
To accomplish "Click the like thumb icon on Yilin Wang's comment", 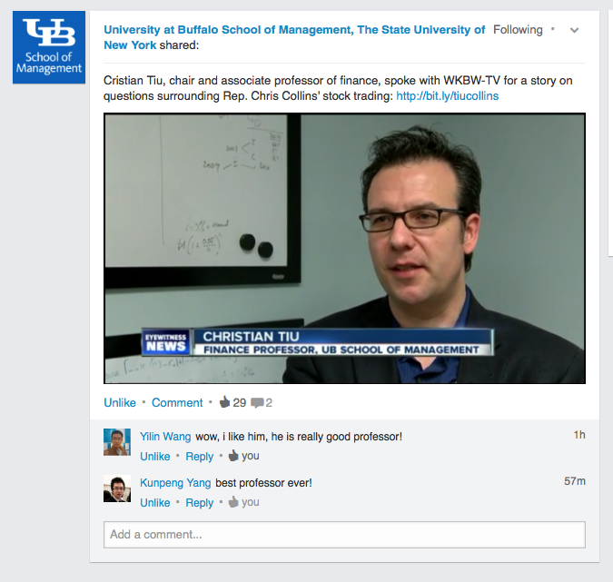I will click(x=233, y=456).
